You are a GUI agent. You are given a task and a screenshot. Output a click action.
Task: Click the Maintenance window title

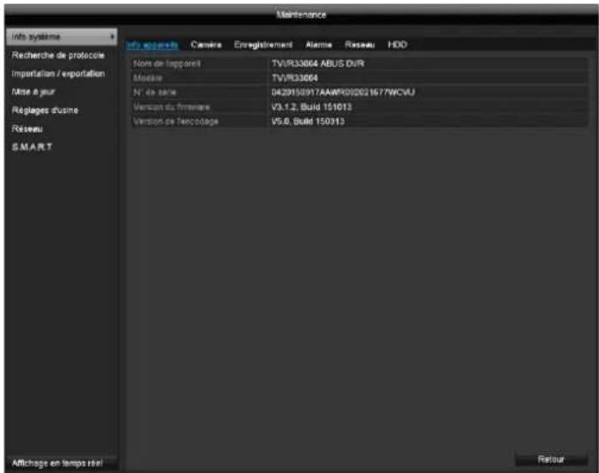tap(301, 15)
